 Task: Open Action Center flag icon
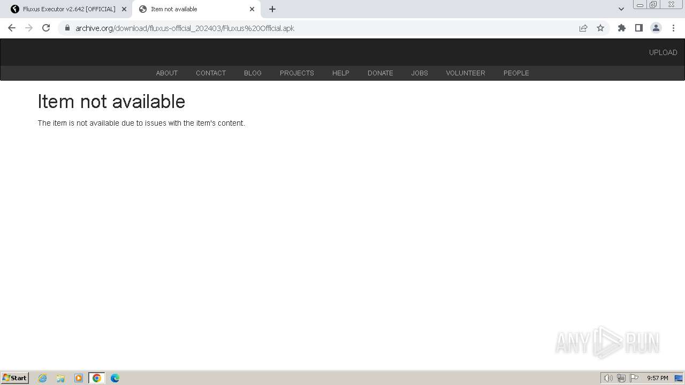pyautogui.click(x=634, y=378)
